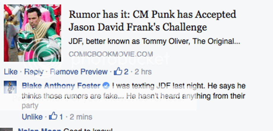The height and width of the screenshot is (131, 273).
Task: Open Blake Anthony Foster's profile name
Action: pyautogui.click(x=61, y=86)
